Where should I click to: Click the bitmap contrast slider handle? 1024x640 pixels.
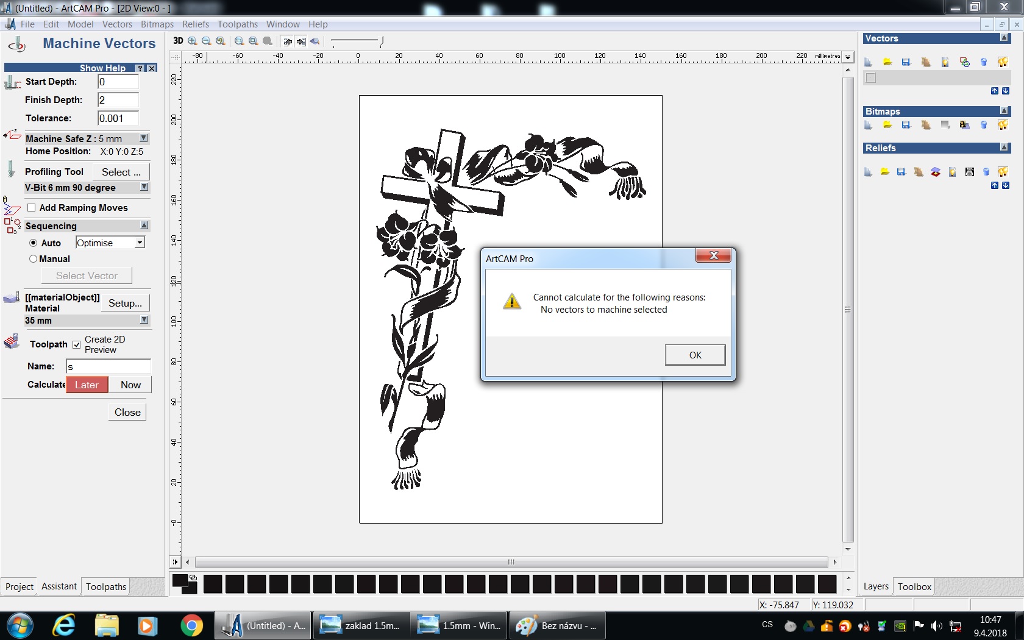(x=382, y=41)
